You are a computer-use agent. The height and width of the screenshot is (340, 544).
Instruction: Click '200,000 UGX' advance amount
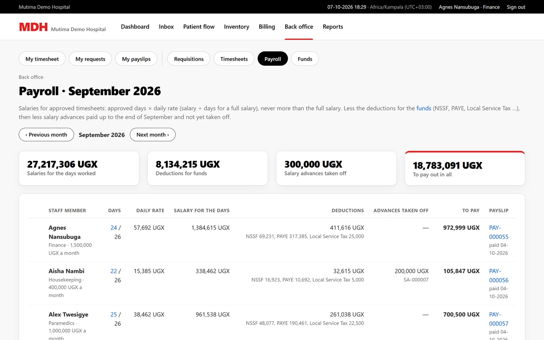click(411, 271)
